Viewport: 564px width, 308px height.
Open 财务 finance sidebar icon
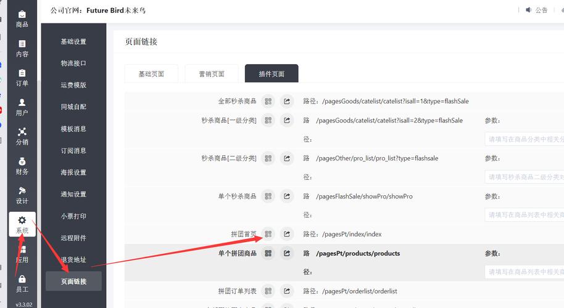(22, 166)
